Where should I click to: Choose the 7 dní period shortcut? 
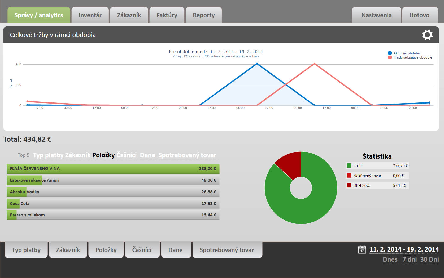click(x=410, y=259)
